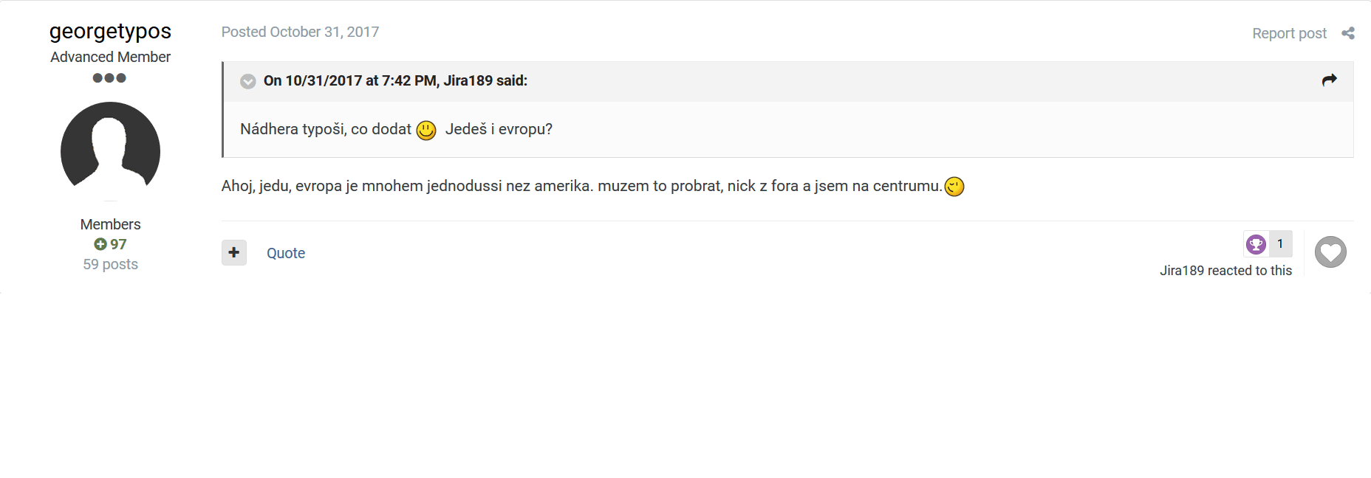Toggle the MultiQuote plus button
The width and height of the screenshot is (1371, 478).
(234, 252)
